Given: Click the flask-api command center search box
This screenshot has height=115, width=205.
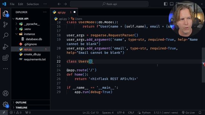Looking at the screenshot, I should (109, 4).
